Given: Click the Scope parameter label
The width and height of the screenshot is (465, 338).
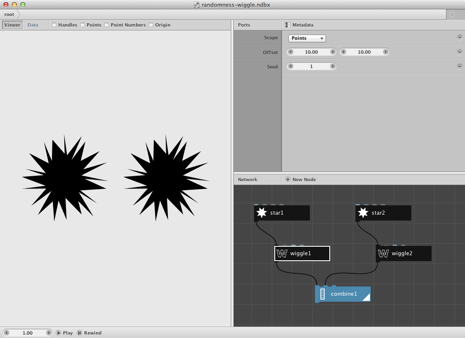Looking at the screenshot, I should click(x=271, y=38).
